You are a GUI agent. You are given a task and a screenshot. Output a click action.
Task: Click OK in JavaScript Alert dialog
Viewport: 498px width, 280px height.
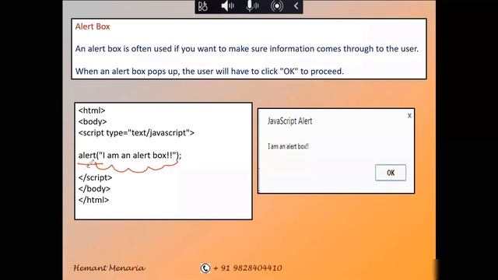click(x=391, y=173)
